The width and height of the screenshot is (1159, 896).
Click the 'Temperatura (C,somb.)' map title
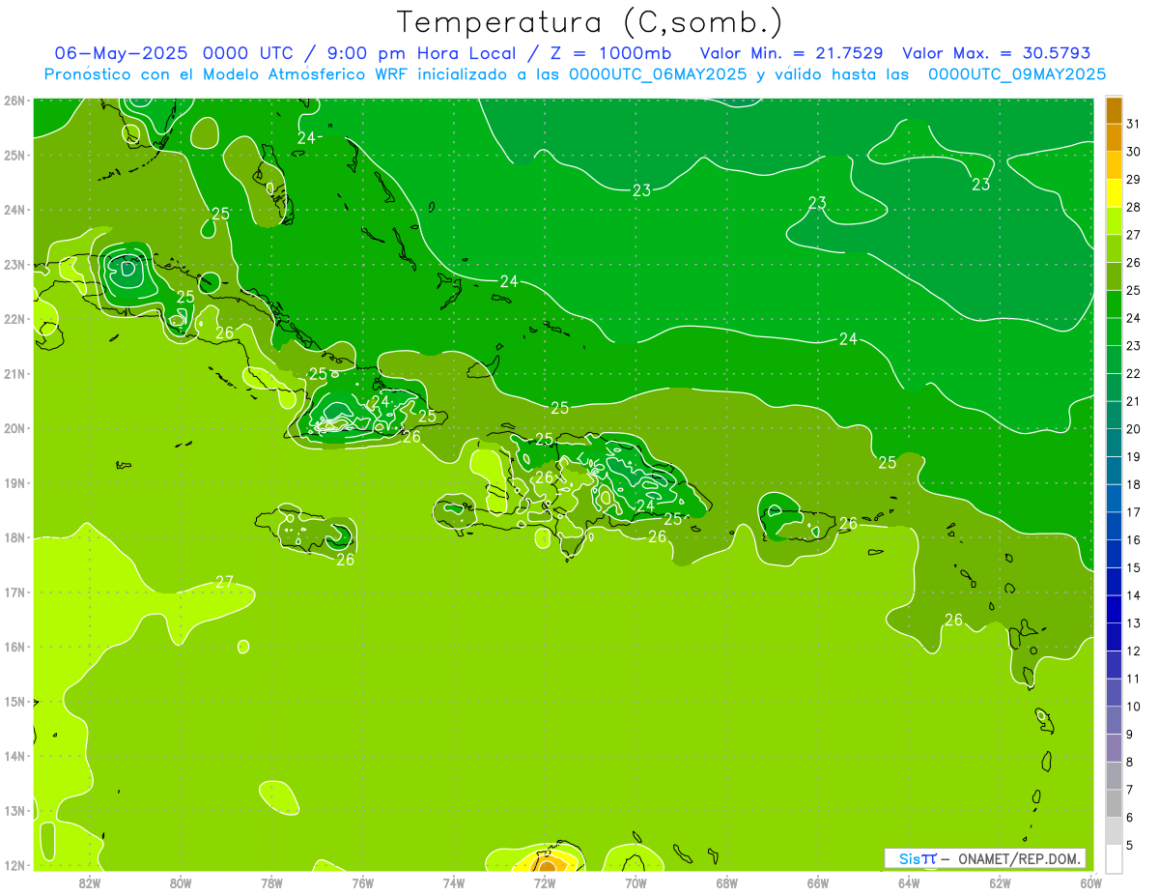(x=590, y=22)
